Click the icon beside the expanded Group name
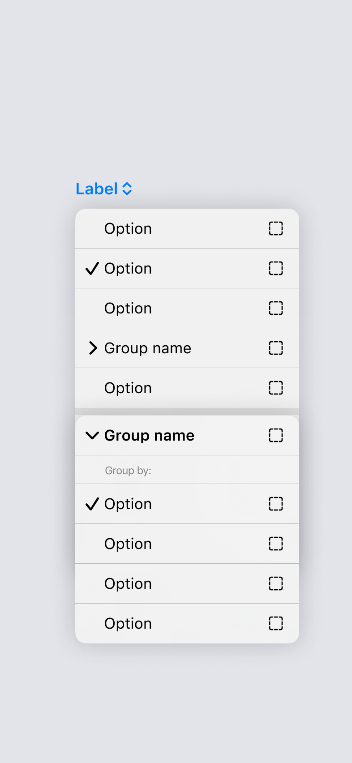 [275, 435]
